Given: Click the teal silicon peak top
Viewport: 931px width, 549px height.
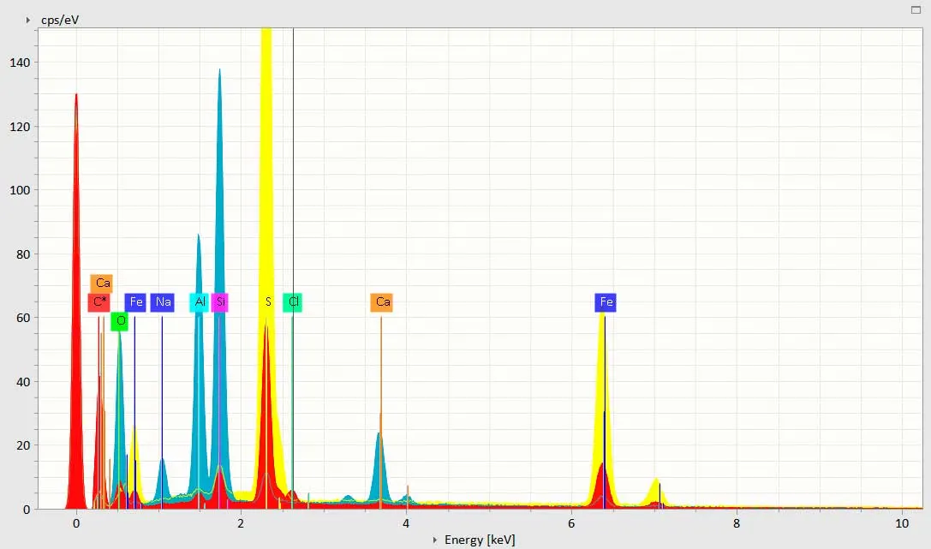Looking at the screenshot, I should (219, 75).
